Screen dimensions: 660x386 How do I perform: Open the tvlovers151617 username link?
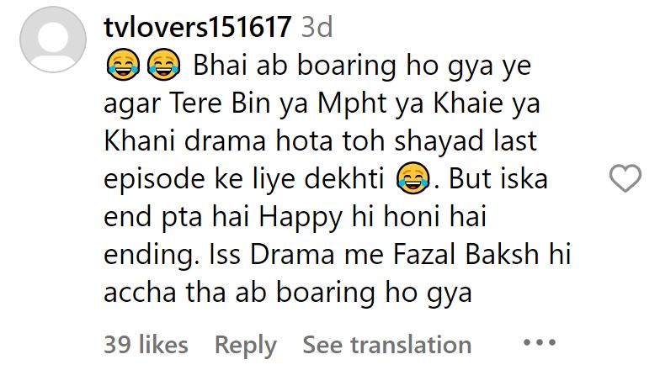pos(197,27)
